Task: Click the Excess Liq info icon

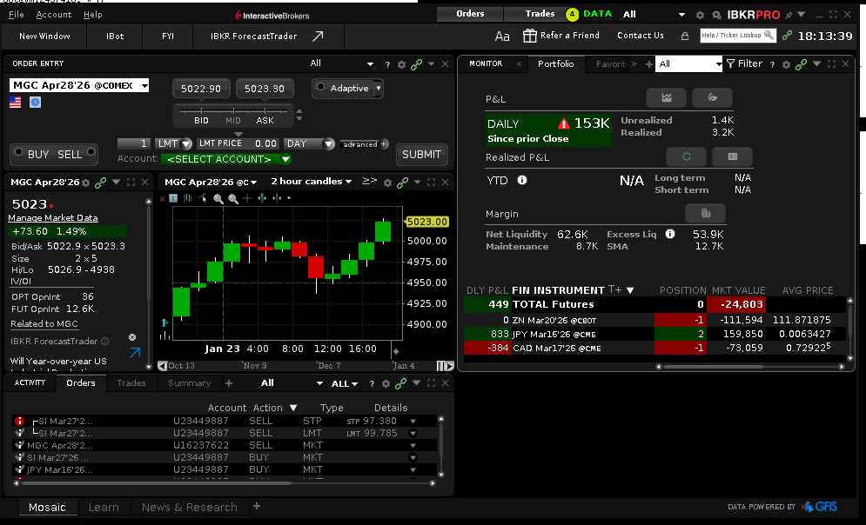Action: click(x=670, y=234)
